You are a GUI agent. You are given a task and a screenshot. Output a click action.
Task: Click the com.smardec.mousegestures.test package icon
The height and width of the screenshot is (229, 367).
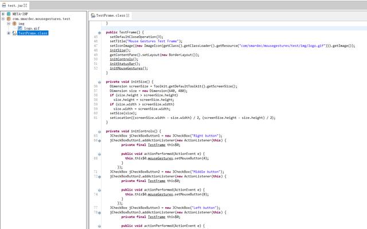(9, 19)
